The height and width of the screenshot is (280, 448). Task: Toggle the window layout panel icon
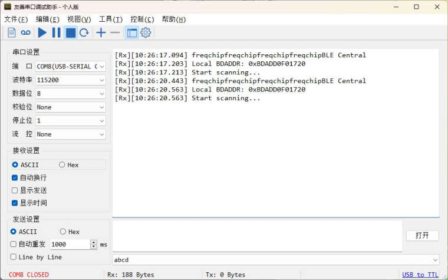(x=131, y=33)
